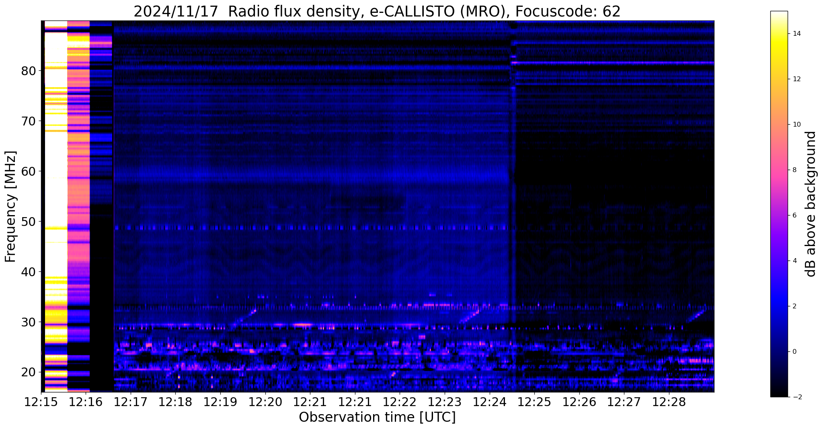Click the y-axis tick label 20
The image size is (823, 429).
point(29,373)
